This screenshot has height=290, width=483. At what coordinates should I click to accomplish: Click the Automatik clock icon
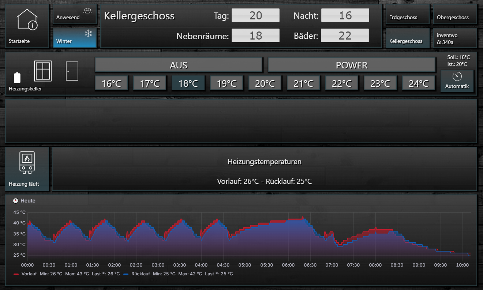tap(457, 76)
